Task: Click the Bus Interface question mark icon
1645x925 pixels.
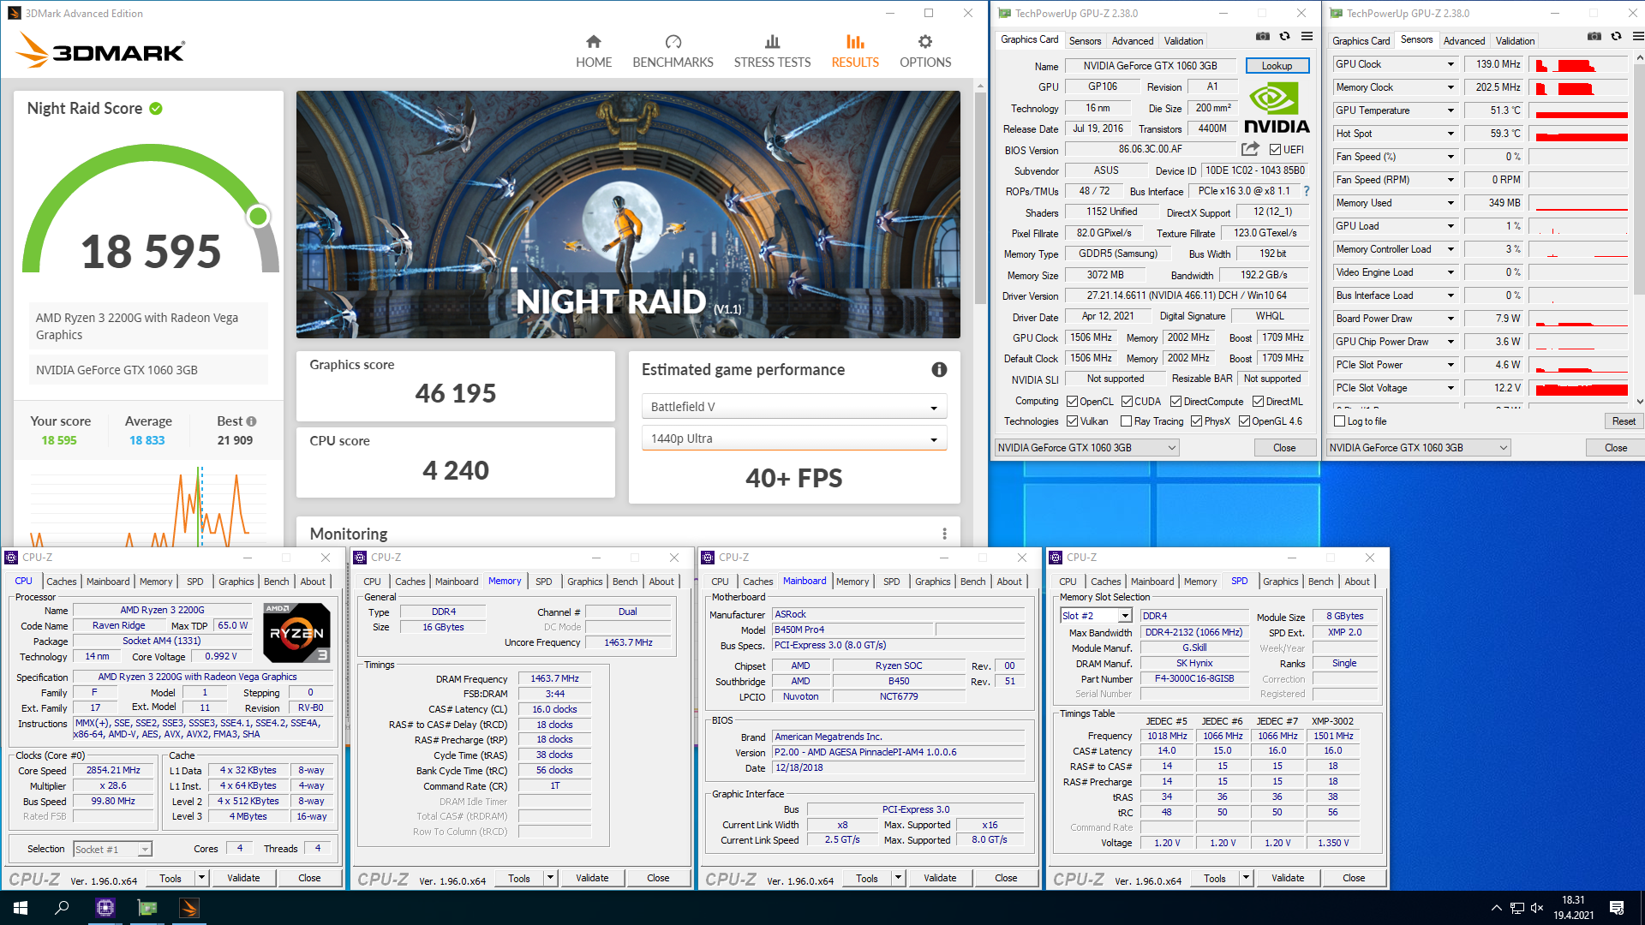Action: point(1307,192)
